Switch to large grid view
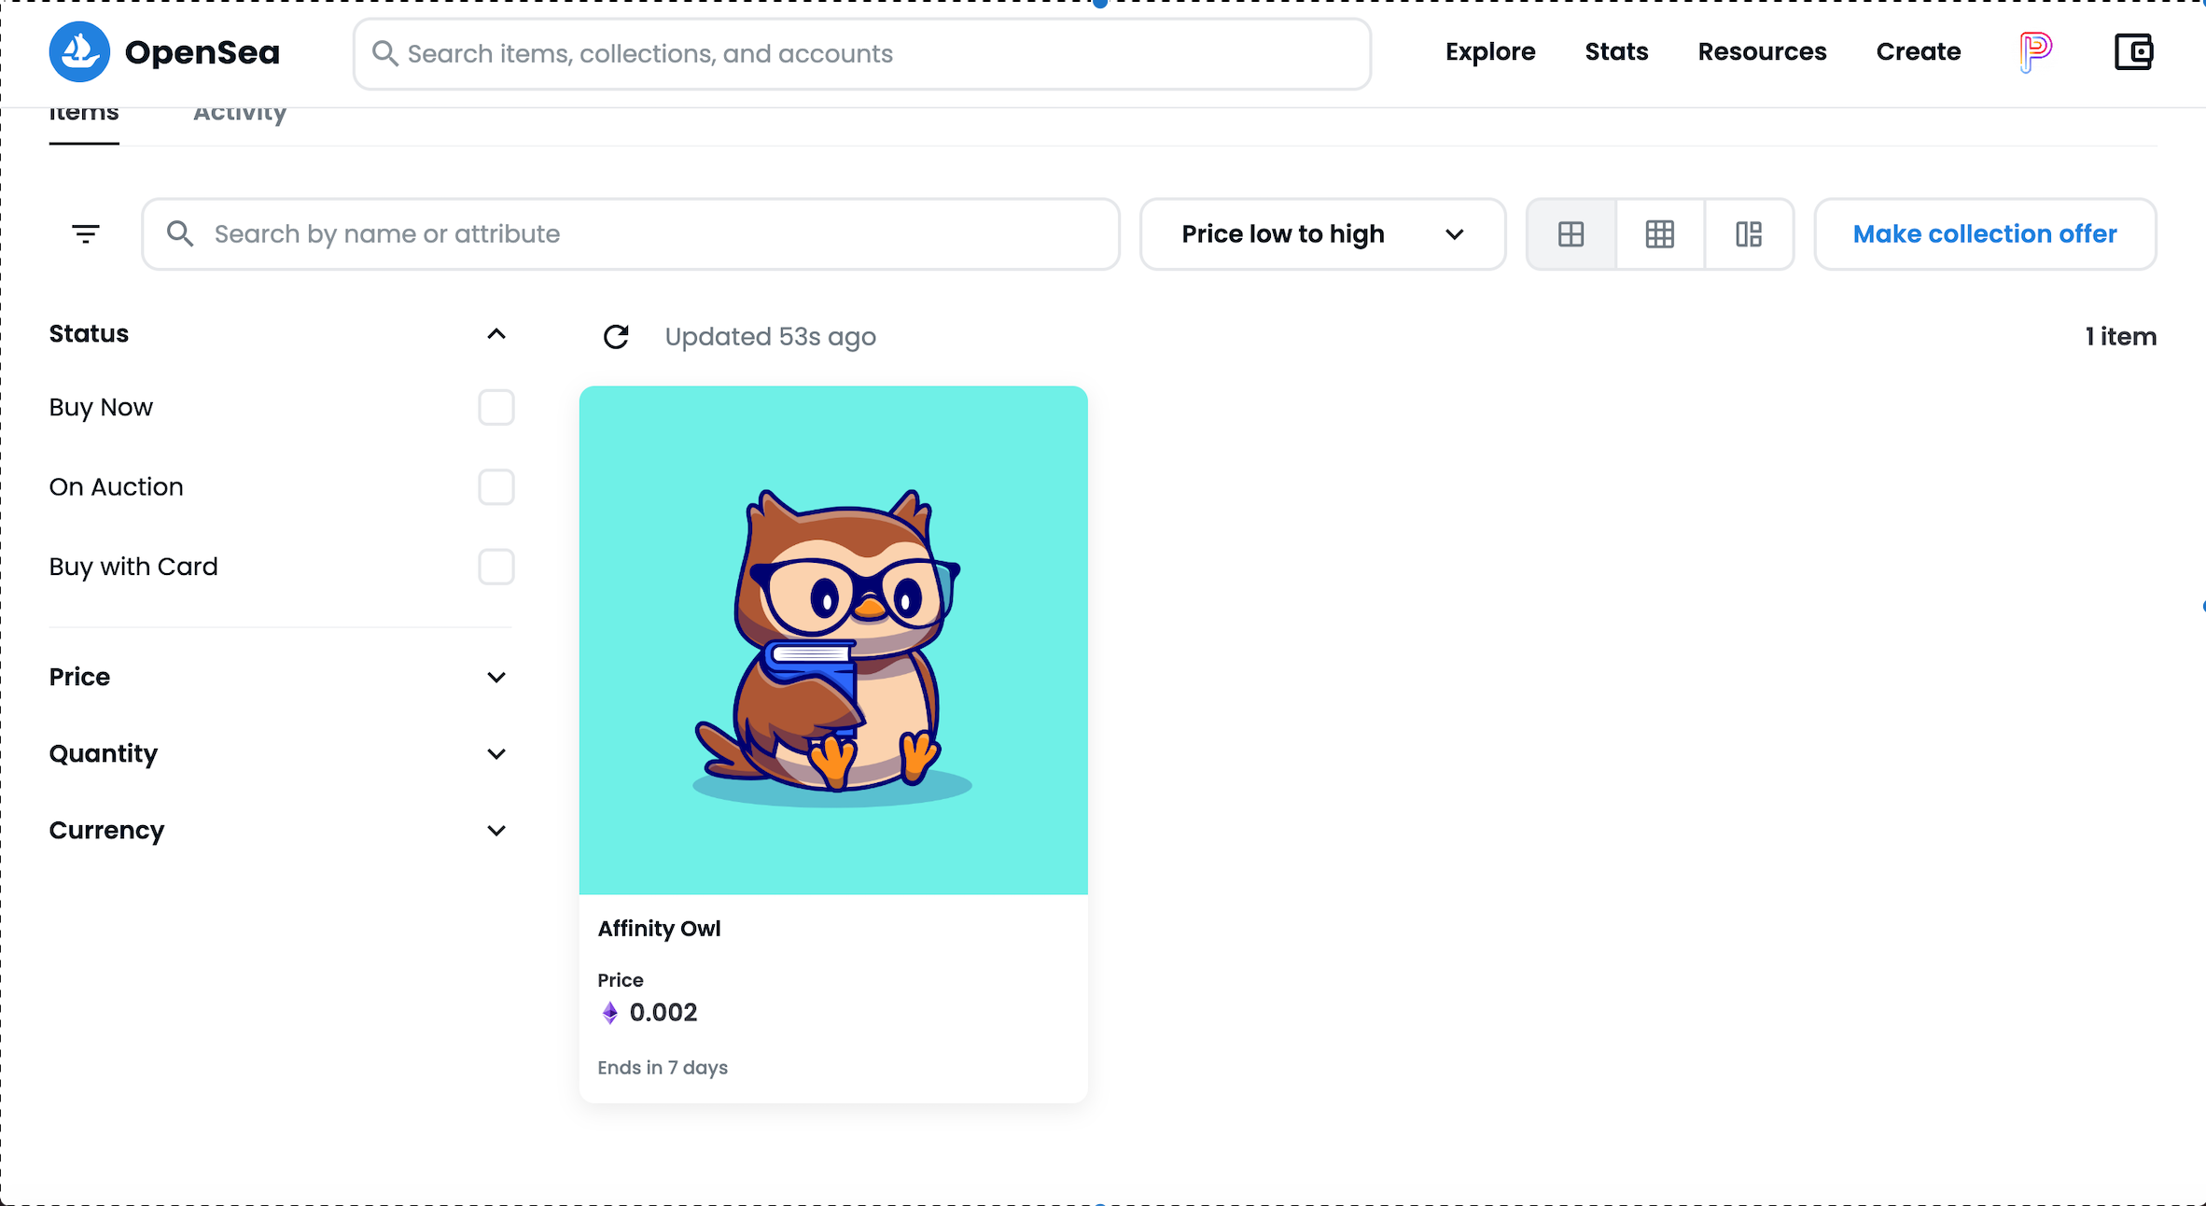2206x1206 pixels. coord(1571,234)
